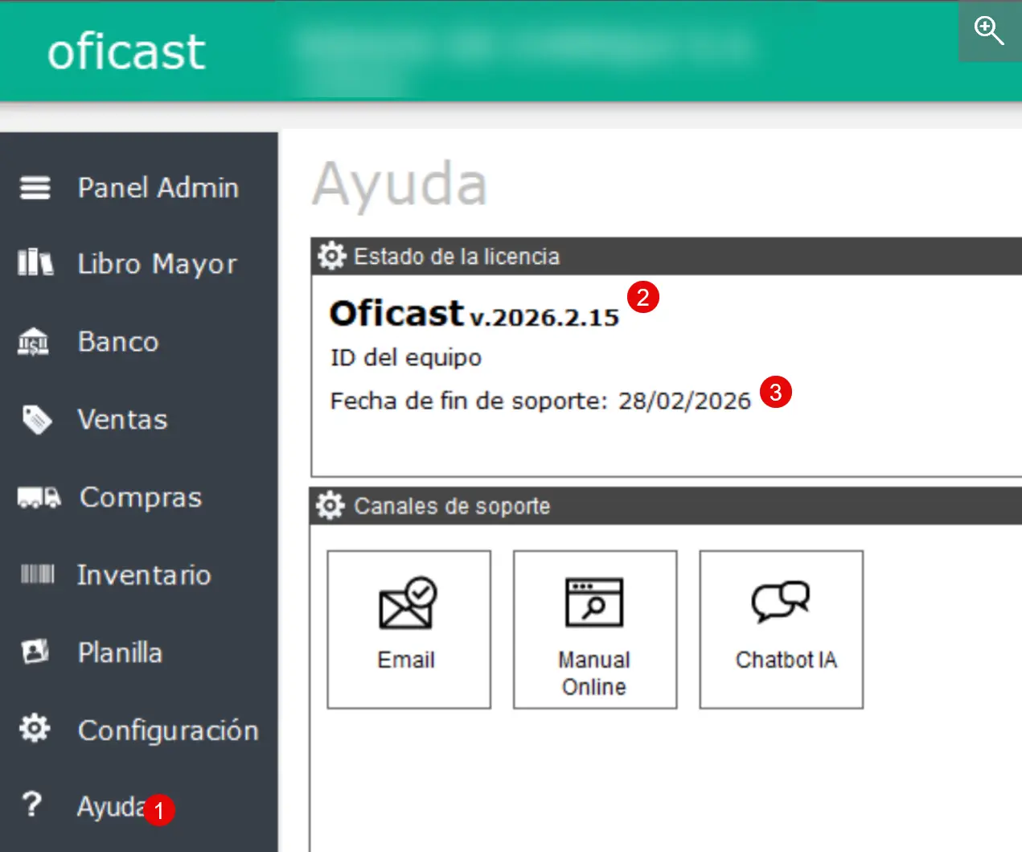Viewport: 1022px width, 852px height.
Task: Click the oficast logo in the header
Action: pyautogui.click(x=126, y=51)
